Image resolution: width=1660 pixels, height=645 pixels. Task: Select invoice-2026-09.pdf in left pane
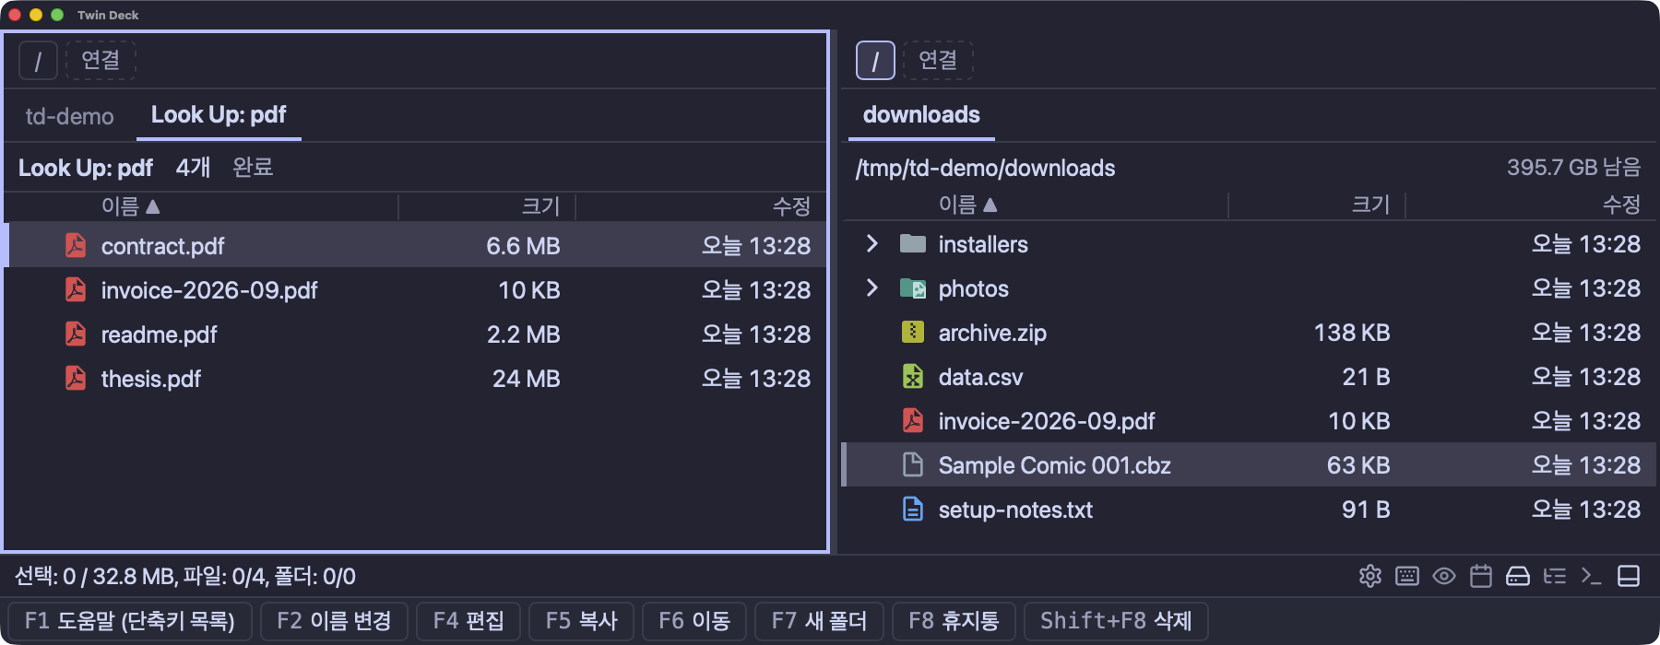tap(209, 290)
